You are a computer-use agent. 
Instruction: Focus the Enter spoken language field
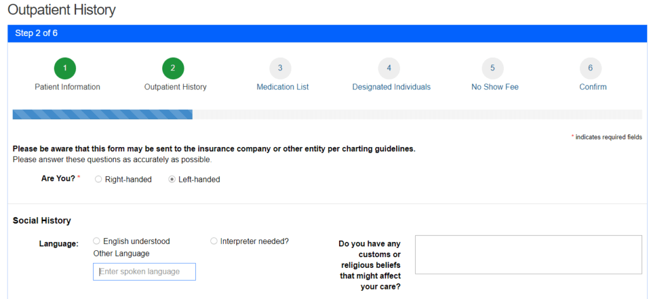tap(145, 272)
